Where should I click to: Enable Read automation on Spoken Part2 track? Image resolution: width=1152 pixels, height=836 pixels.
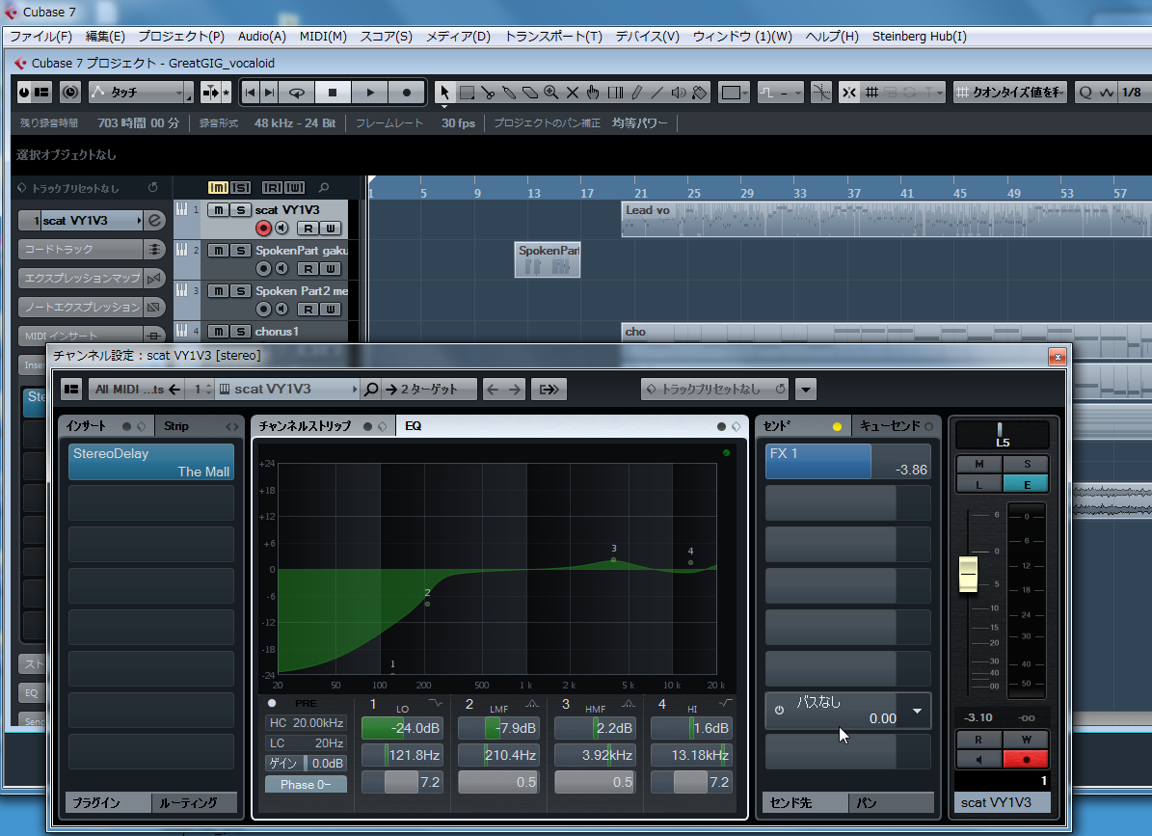[308, 310]
